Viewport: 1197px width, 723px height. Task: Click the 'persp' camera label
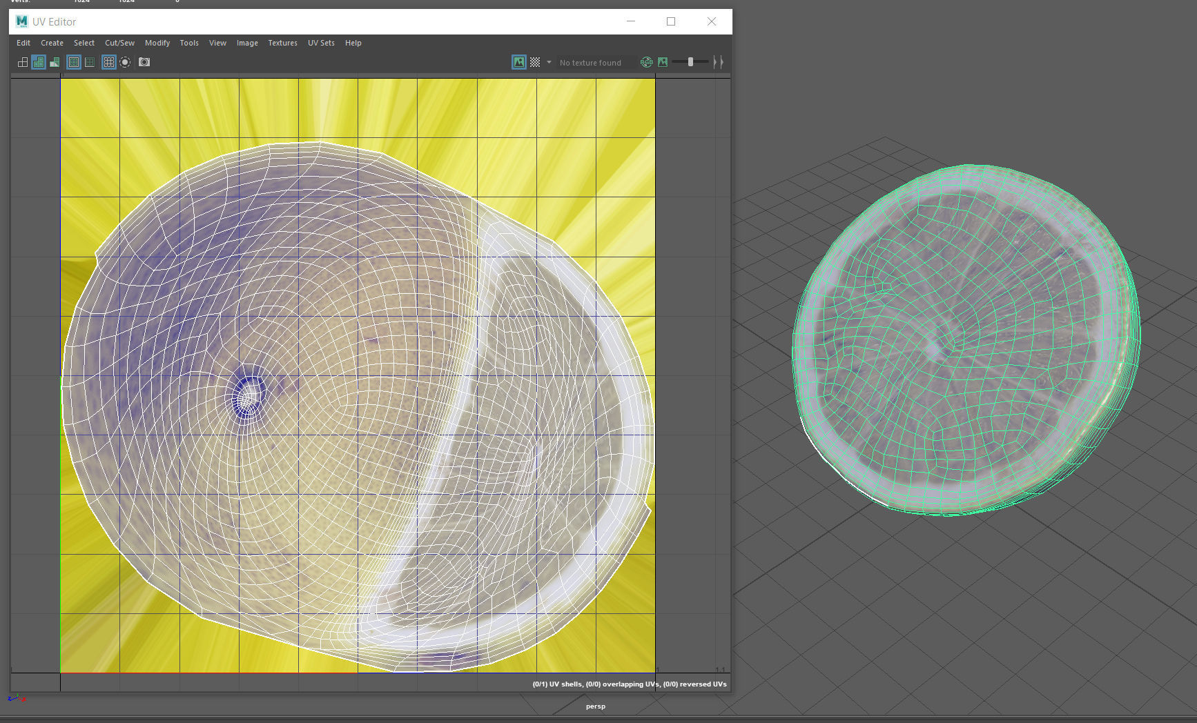(596, 706)
